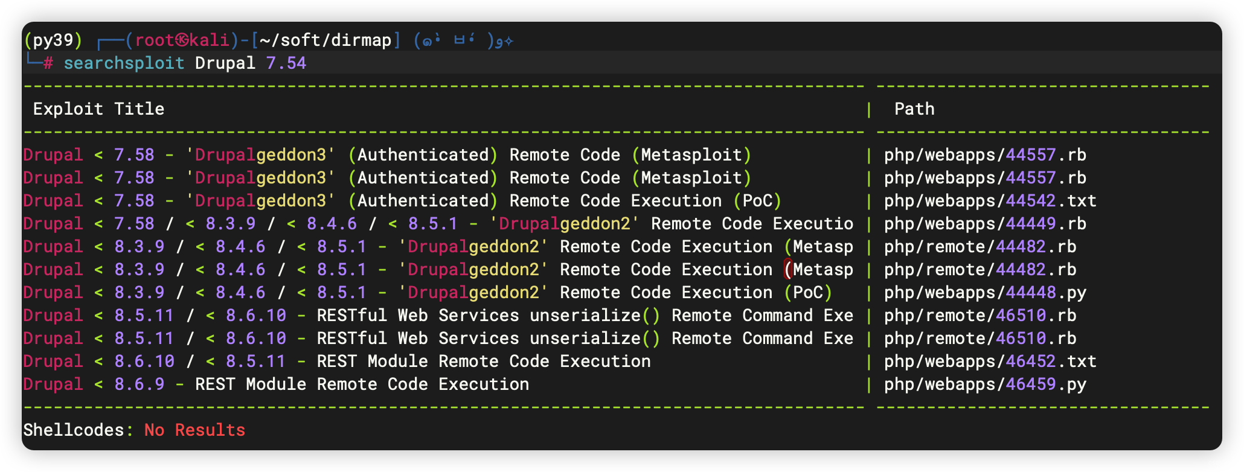Click (PoC) in the 44448.py exploit row
This screenshot has height=472, width=1244.
click(809, 293)
